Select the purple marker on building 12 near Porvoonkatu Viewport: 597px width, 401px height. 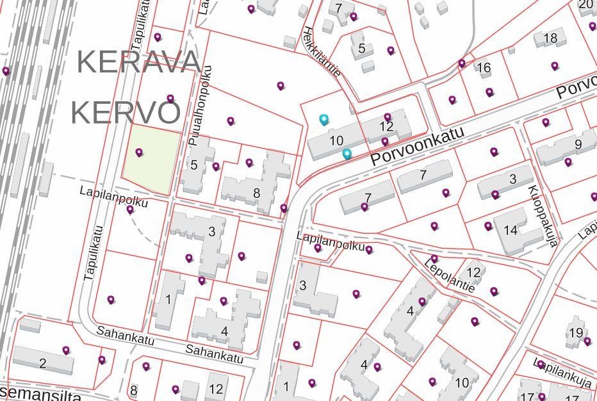pos(388,117)
